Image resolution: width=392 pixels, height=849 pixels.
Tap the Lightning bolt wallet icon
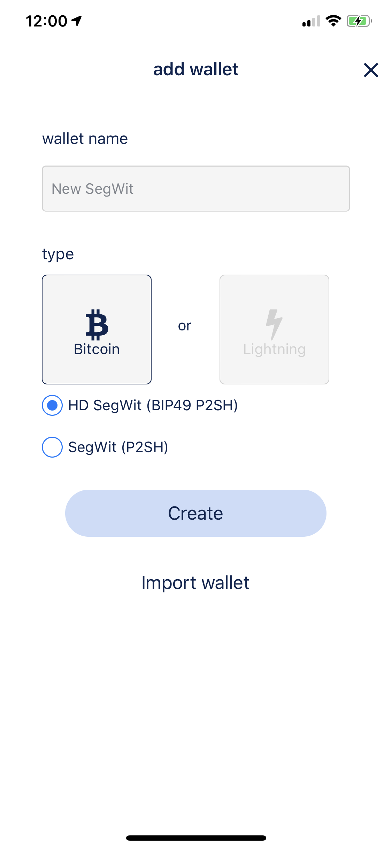point(274,324)
